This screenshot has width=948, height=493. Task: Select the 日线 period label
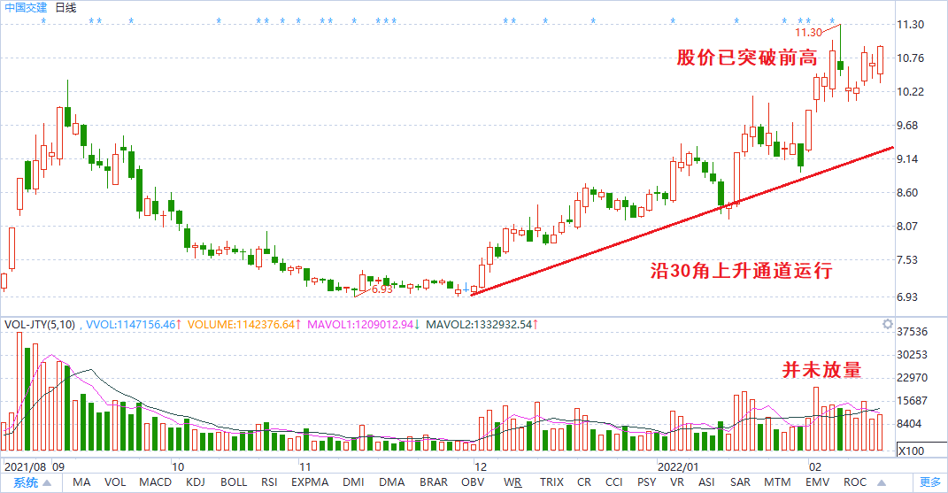(x=66, y=8)
